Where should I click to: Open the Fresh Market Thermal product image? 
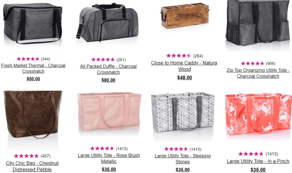pos(33,23)
